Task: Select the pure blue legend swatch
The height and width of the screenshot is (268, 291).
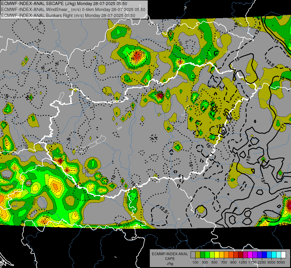Action: pyautogui.click(x=265, y=255)
